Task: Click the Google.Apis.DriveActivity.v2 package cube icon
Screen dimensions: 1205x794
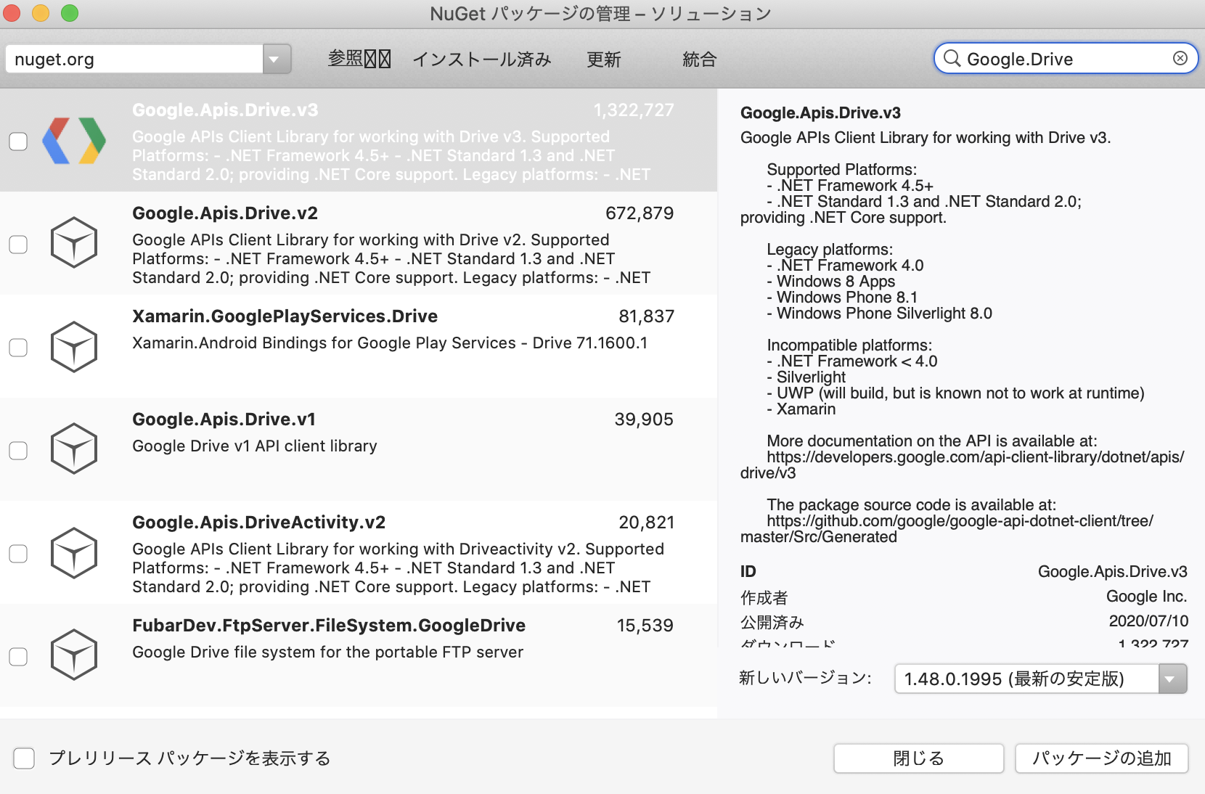Action: pyautogui.click(x=74, y=553)
